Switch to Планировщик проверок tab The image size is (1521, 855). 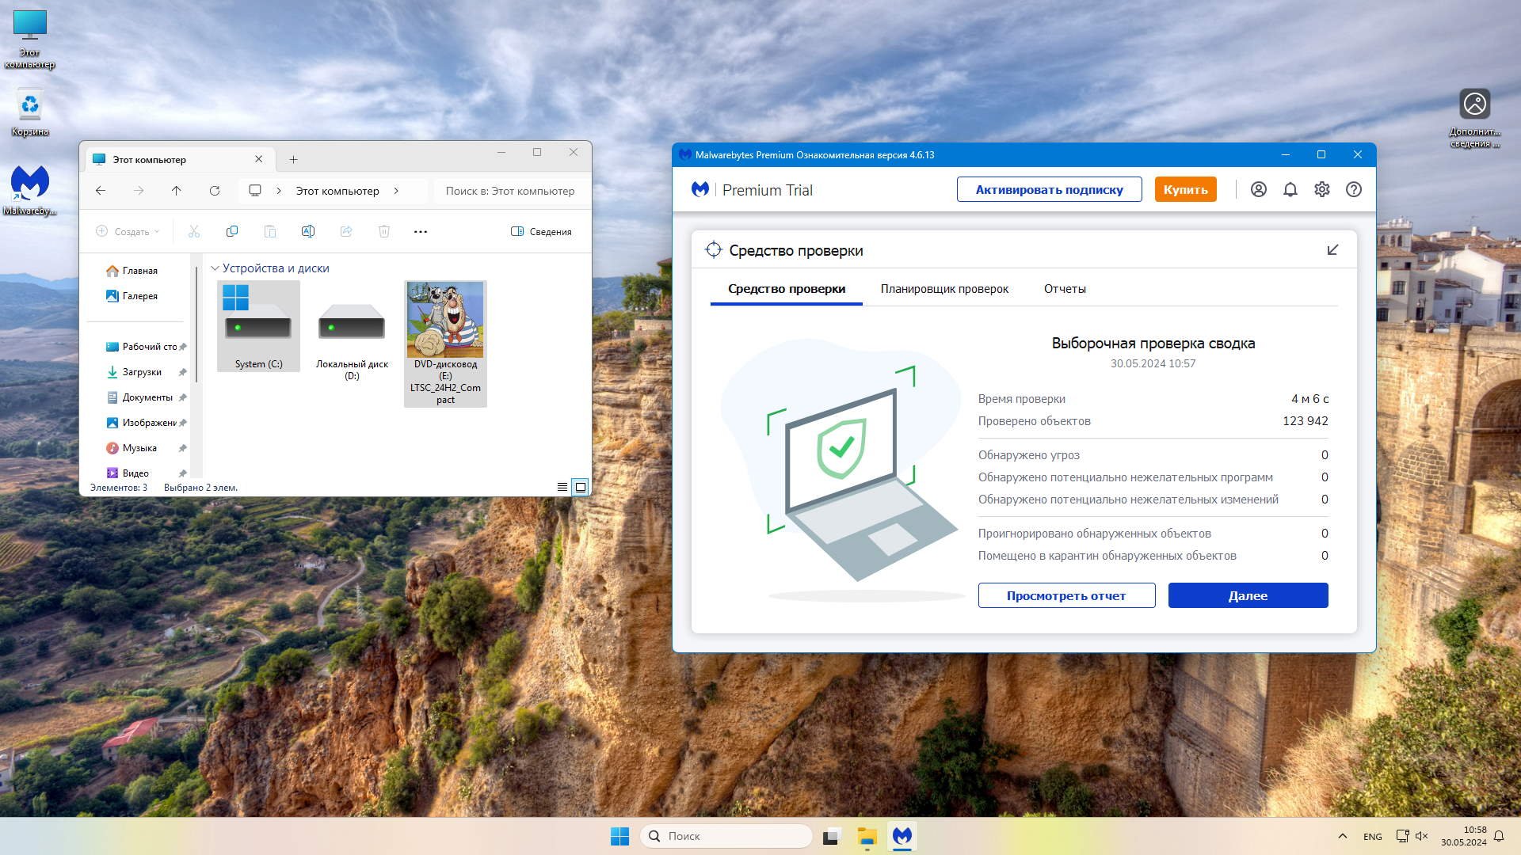944,289
